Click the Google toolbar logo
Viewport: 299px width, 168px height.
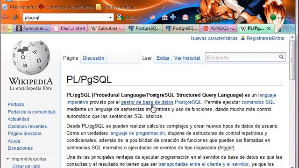pyautogui.click(x=11, y=17)
